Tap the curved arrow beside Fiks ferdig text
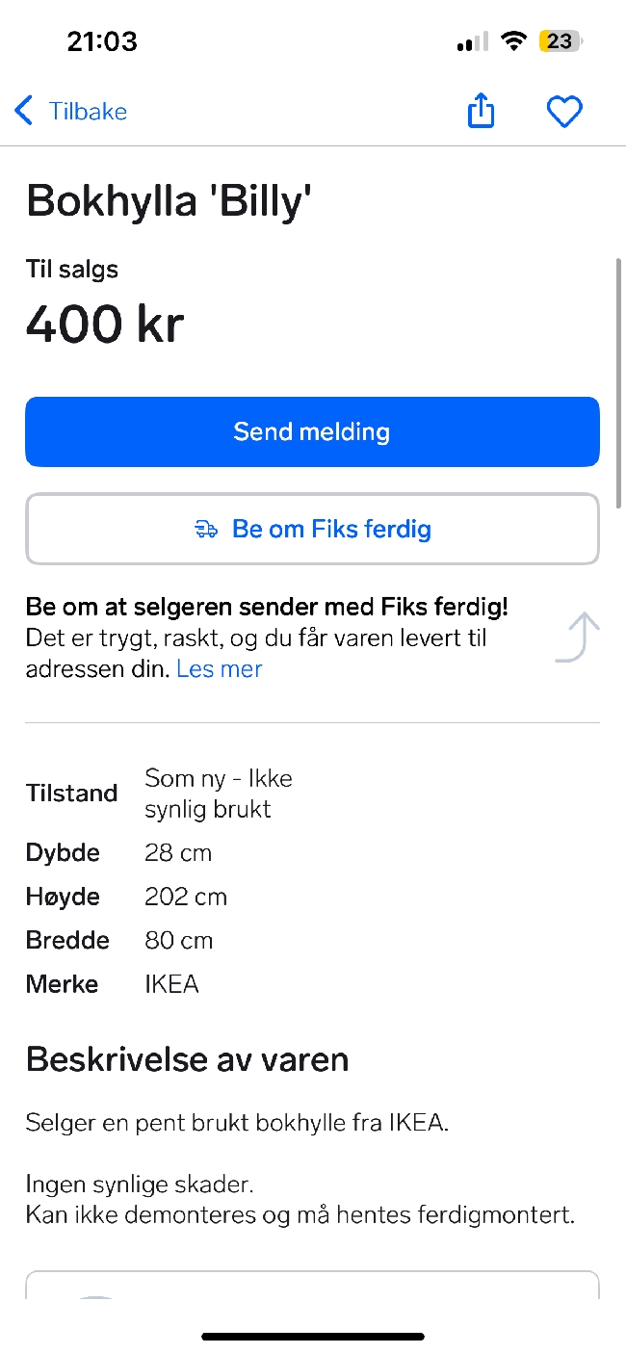This screenshot has width=626, height=1354. [x=576, y=637]
